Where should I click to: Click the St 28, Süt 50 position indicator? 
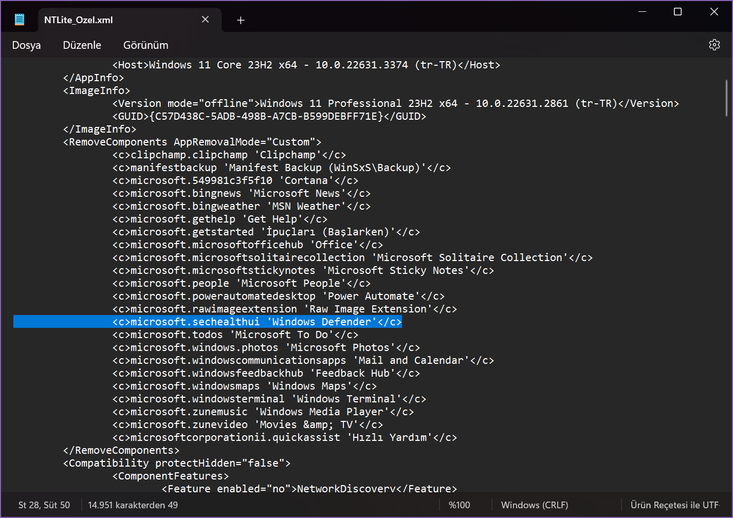point(44,505)
